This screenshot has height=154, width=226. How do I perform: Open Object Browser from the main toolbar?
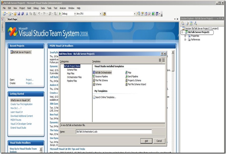[146, 14]
